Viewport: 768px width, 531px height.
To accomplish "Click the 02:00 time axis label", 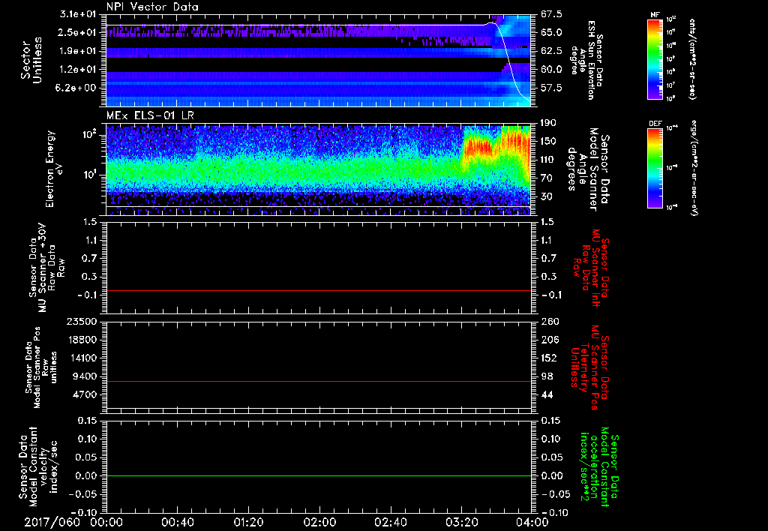I will (x=319, y=522).
